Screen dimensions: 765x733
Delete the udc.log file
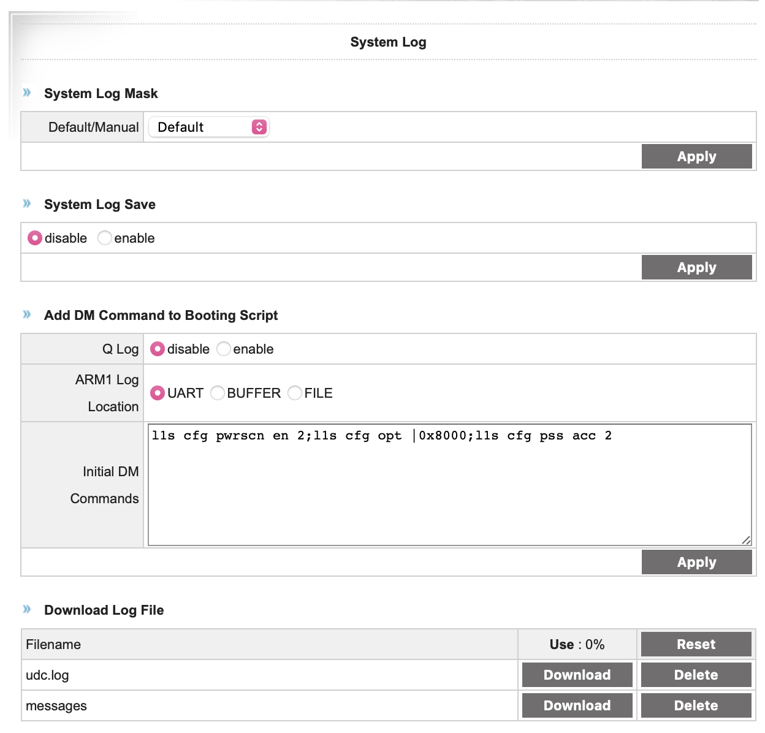point(696,675)
